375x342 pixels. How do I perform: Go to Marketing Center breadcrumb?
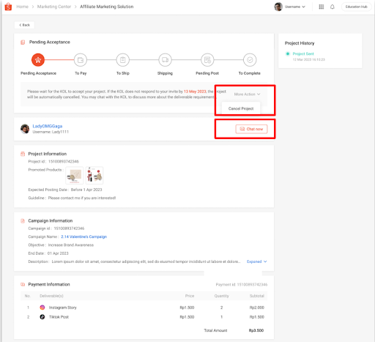pos(54,7)
